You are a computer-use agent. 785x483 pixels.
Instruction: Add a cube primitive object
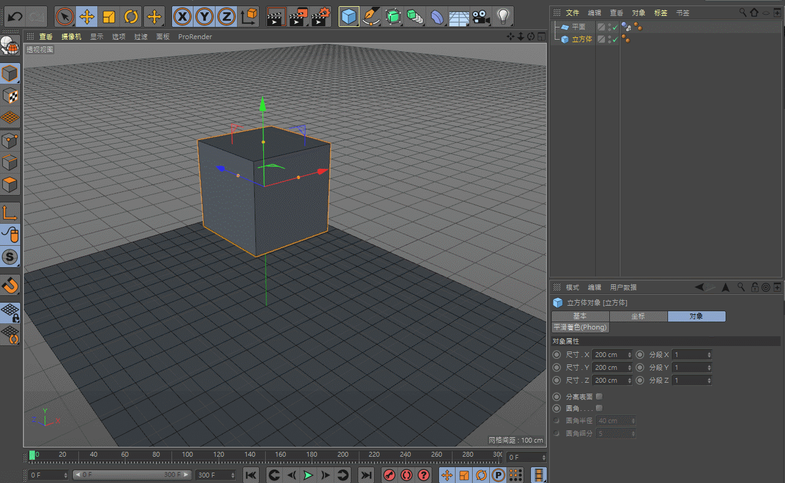click(349, 17)
